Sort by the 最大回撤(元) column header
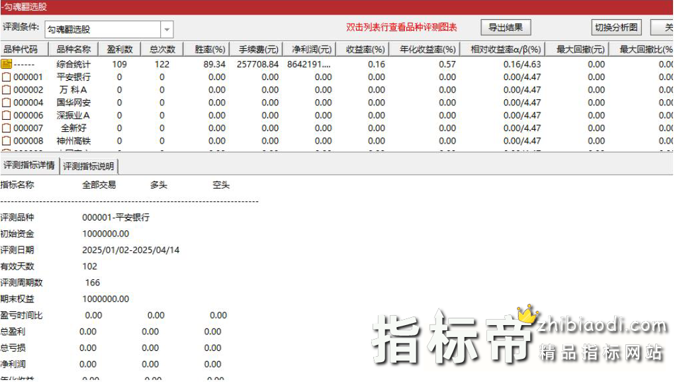This screenshot has height=382, width=675. (x=580, y=50)
